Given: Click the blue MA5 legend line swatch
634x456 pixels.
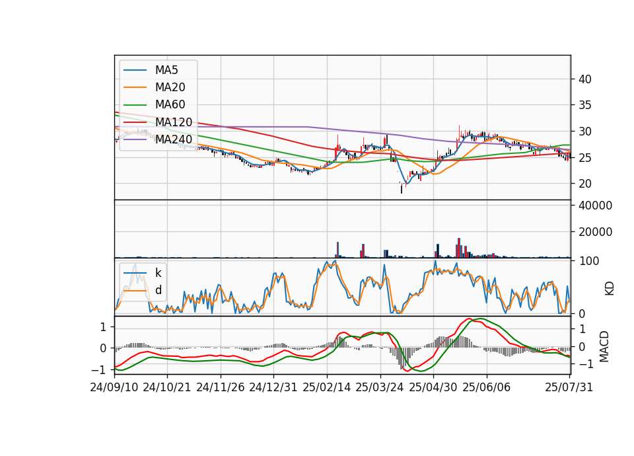Looking at the screenshot, I should pyautogui.click(x=135, y=71).
